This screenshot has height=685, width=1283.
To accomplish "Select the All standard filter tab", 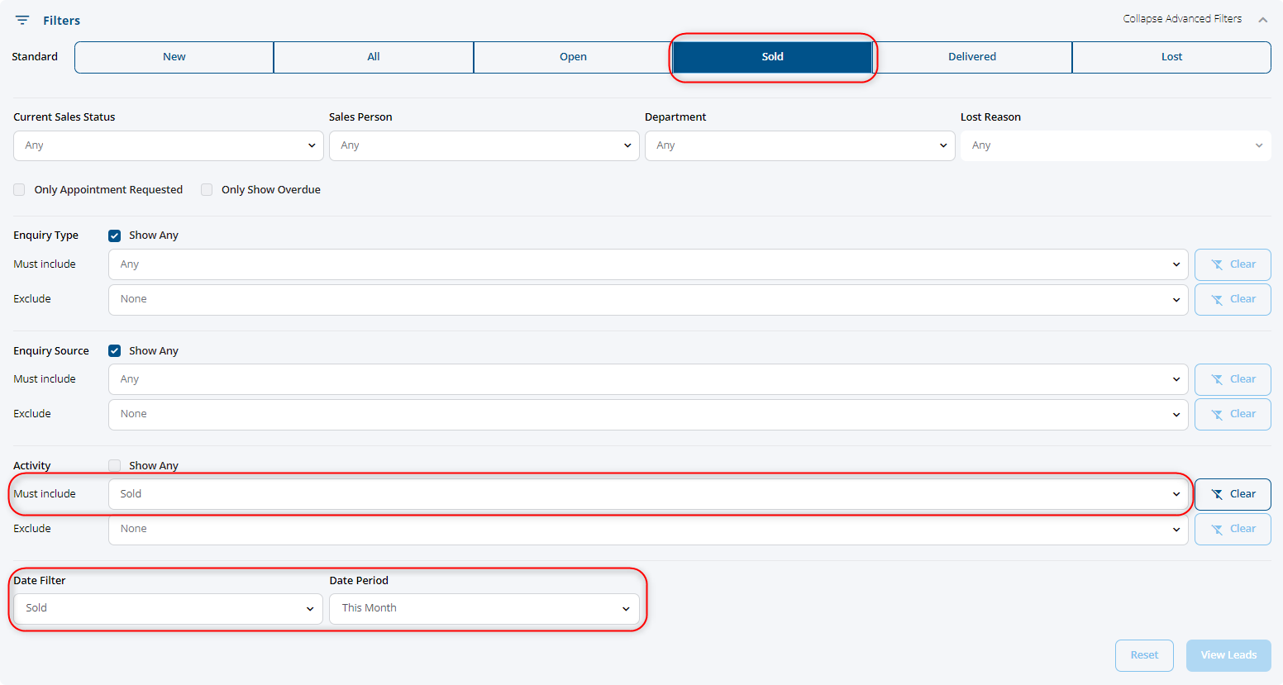I will [374, 57].
